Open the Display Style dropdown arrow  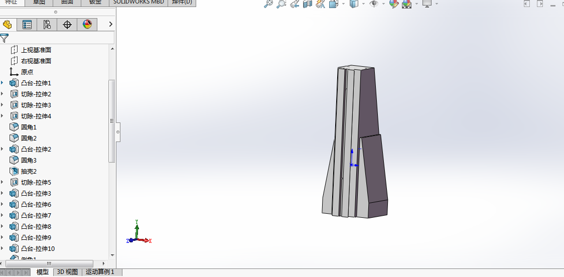(x=363, y=4)
